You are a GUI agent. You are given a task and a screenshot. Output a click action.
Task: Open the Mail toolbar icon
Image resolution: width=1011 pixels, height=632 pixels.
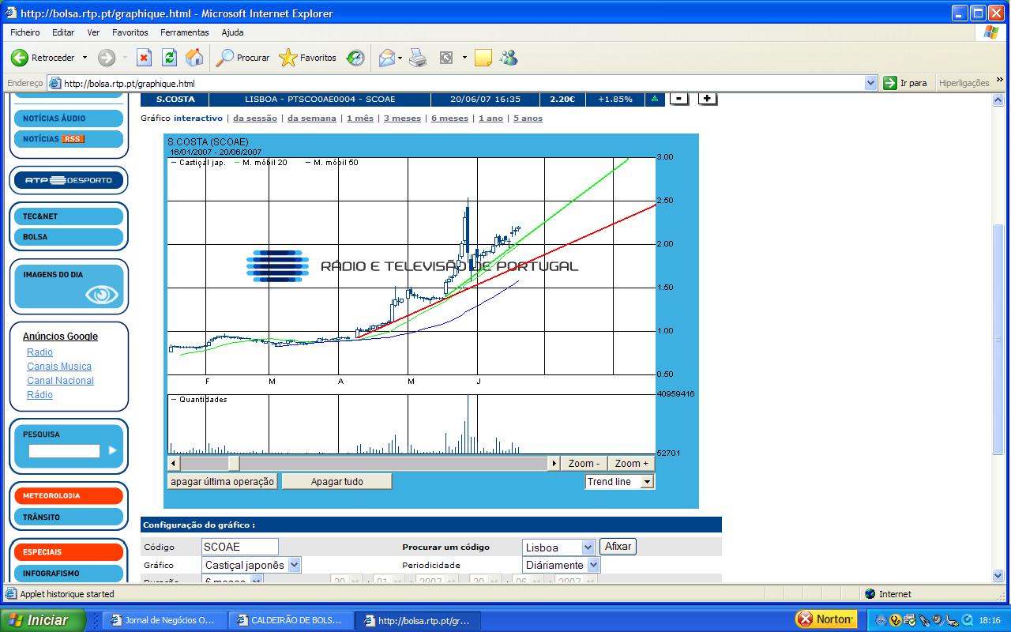tap(386, 58)
